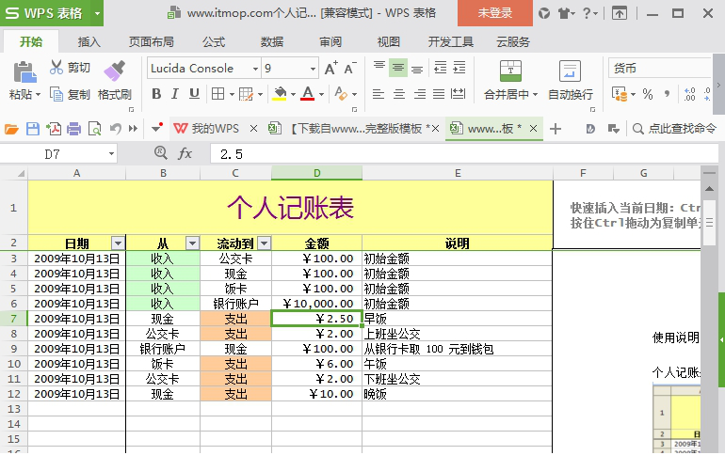The height and width of the screenshot is (471, 725).
Task: Align text right
Action: click(419, 94)
